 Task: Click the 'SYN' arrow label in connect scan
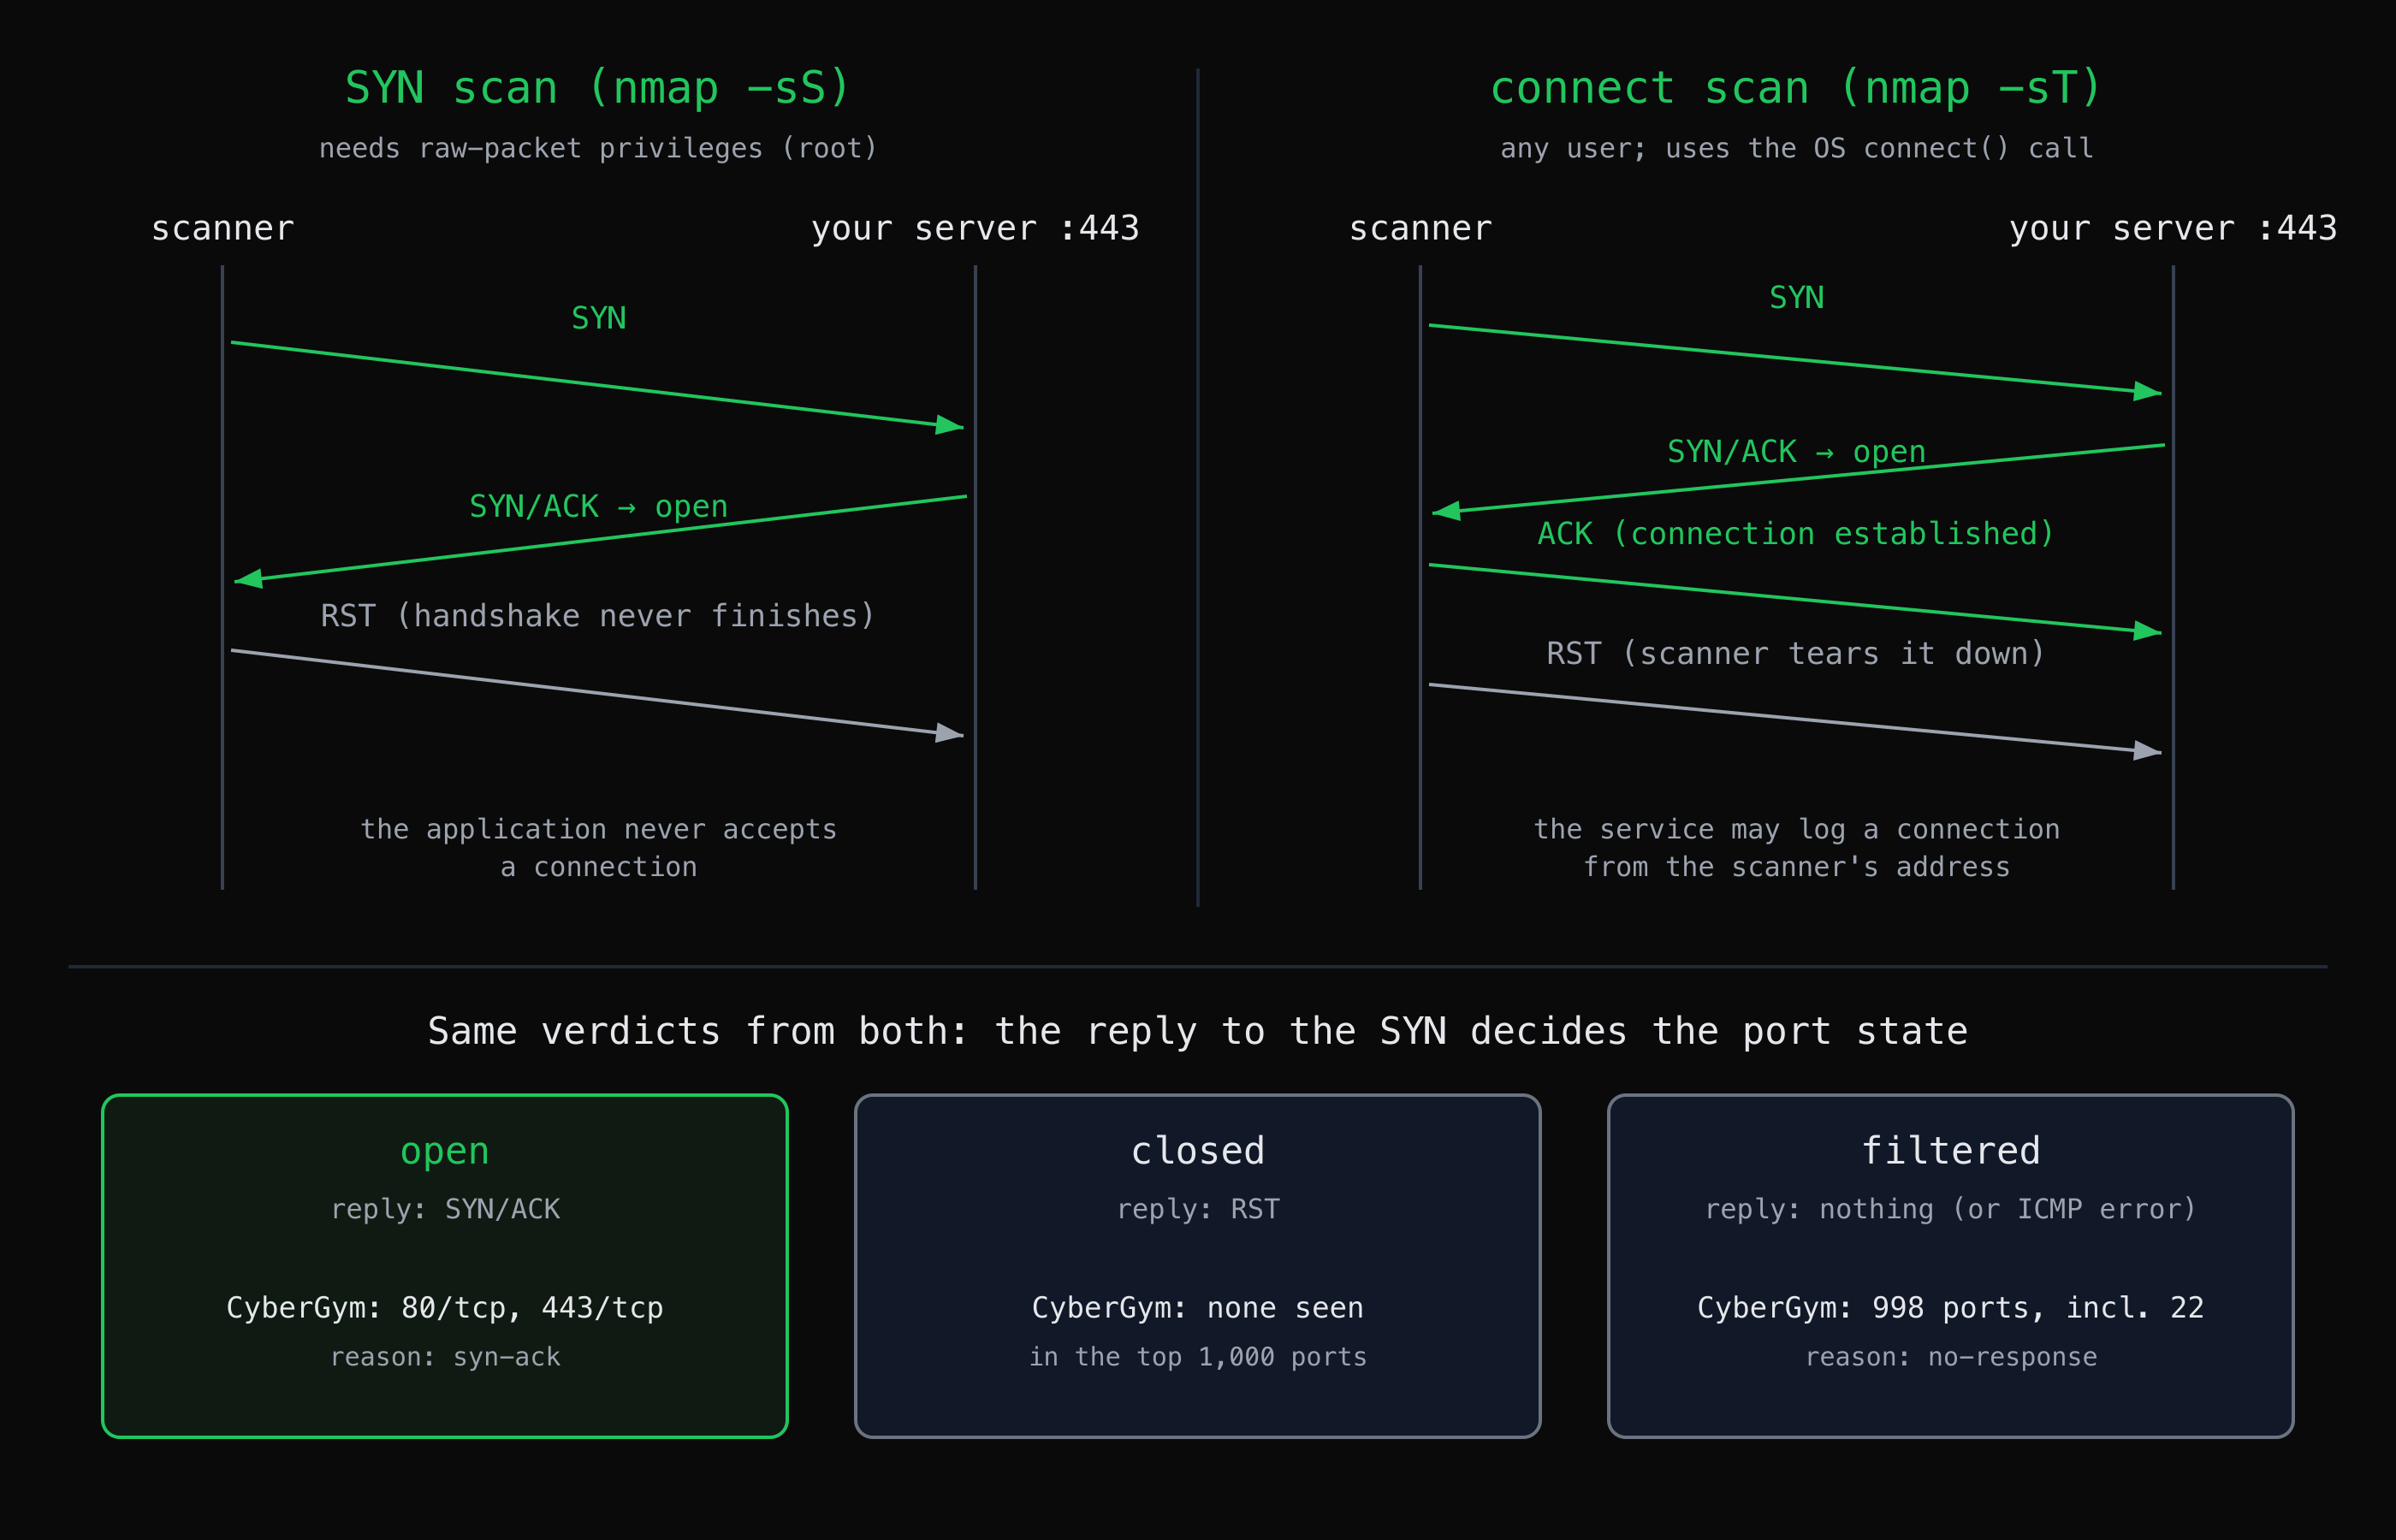(x=1796, y=298)
